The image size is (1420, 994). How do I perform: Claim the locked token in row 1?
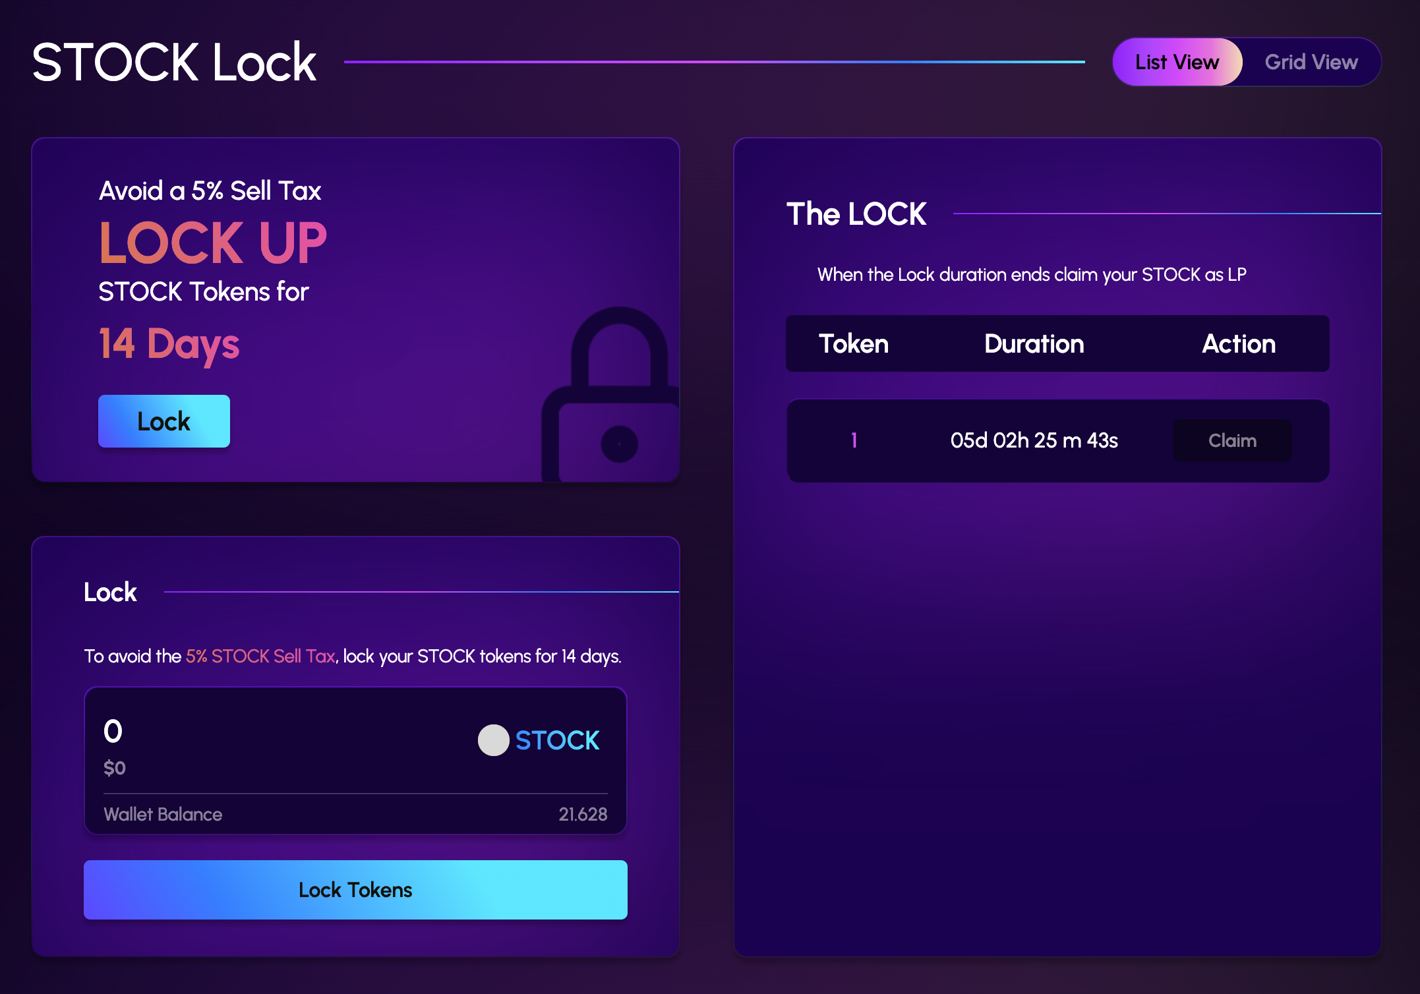(x=1231, y=440)
